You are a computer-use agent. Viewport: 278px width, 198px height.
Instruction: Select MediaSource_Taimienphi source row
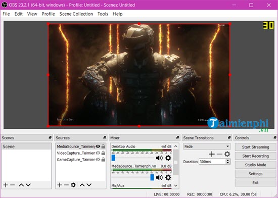click(81, 146)
